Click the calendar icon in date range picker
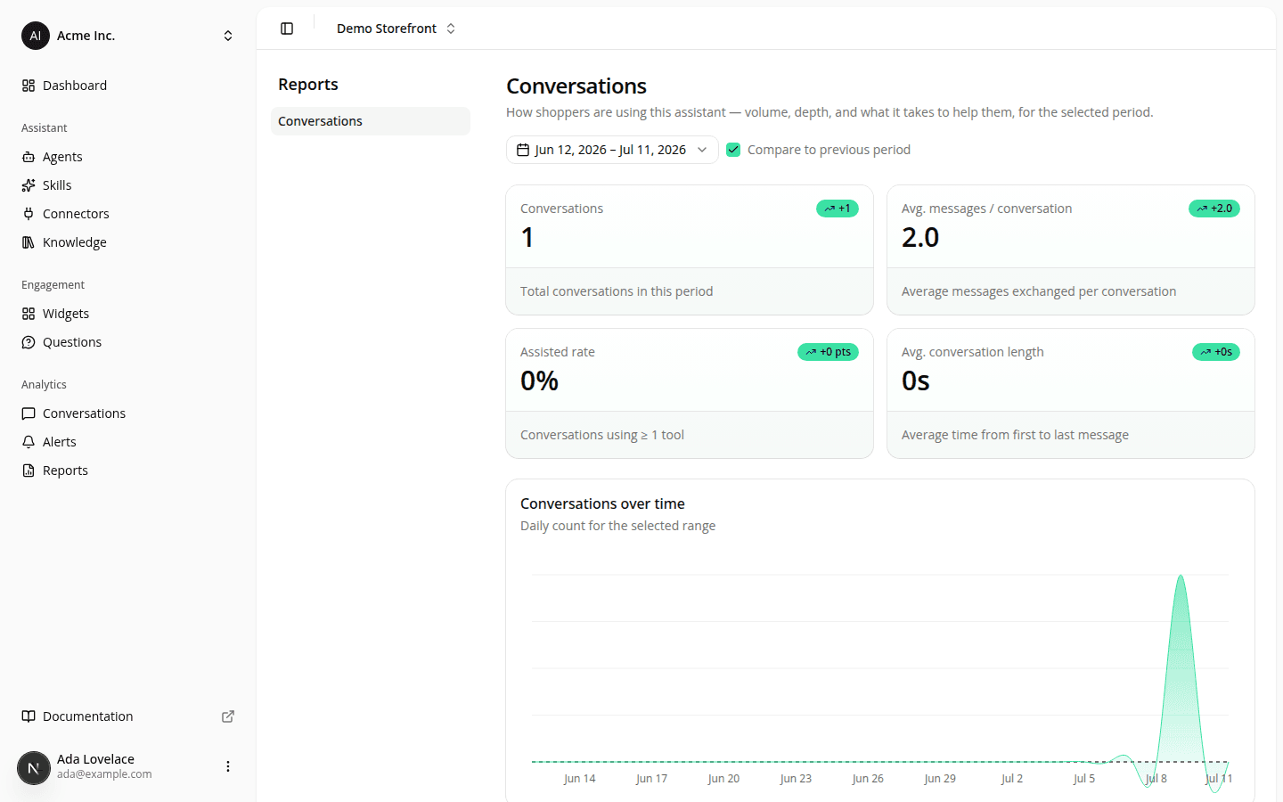1283x802 pixels. [x=523, y=150]
